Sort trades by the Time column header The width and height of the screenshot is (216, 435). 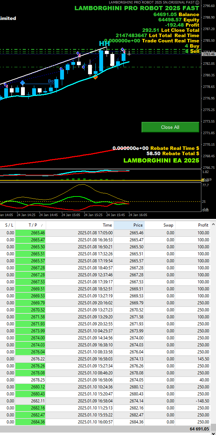(x=107, y=225)
